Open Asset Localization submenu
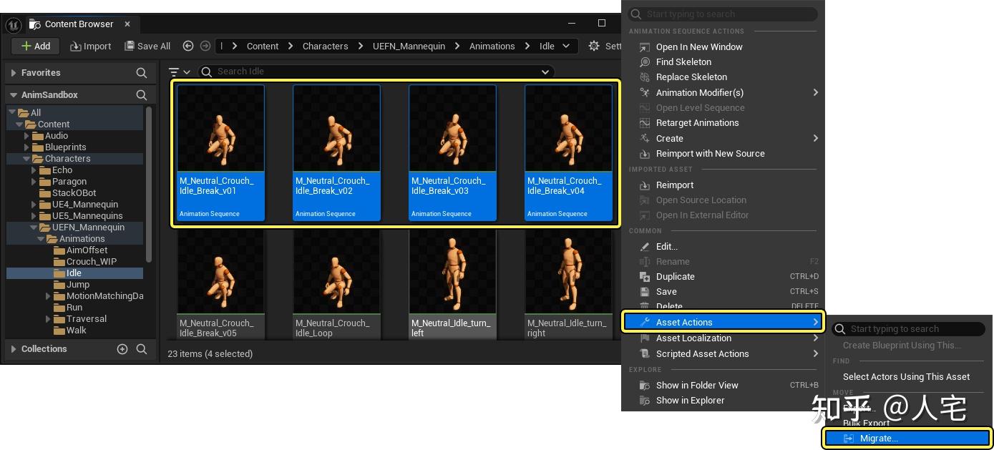The image size is (994, 450). click(x=723, y=338)
